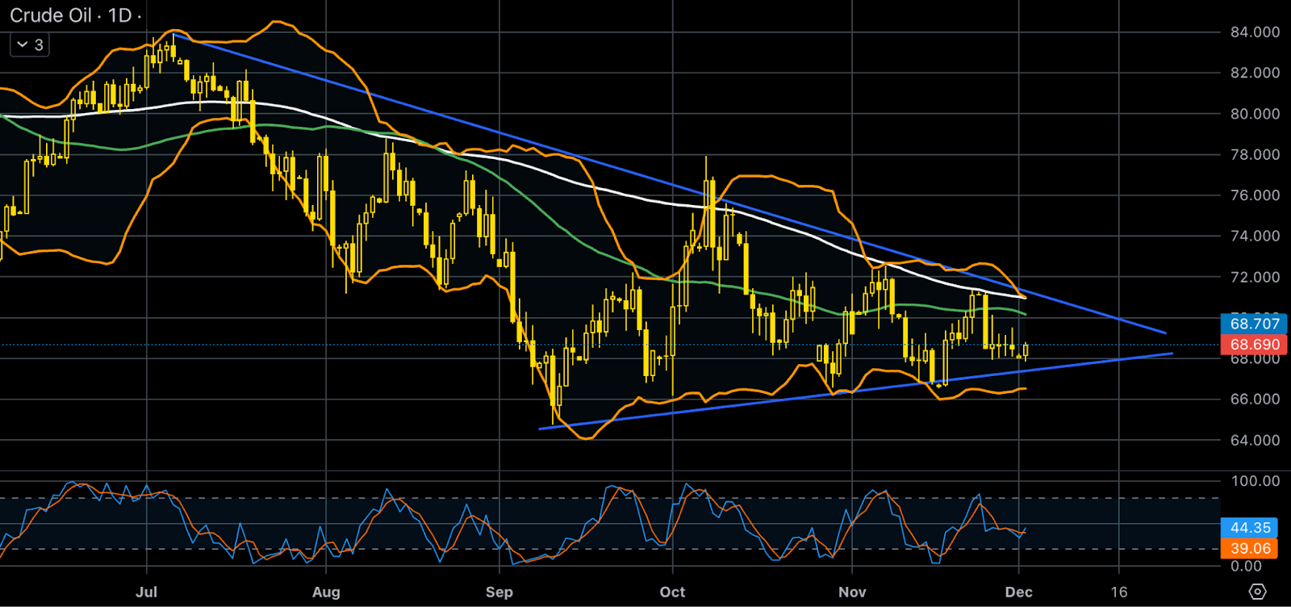Click the Dec label on time axis
Viewport: 1291px width, 607px height.
(1019, 592)
